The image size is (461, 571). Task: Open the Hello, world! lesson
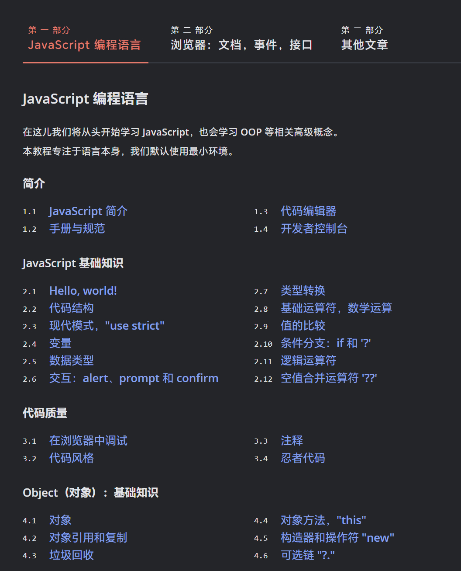[83, 291]
